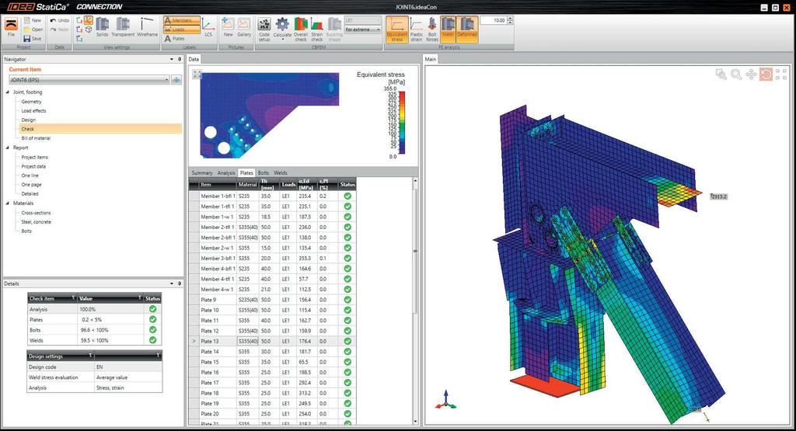Select the rotate tool in Main view
The height and width of the screenshot is (431, 796).
click(x=766, y=75)
